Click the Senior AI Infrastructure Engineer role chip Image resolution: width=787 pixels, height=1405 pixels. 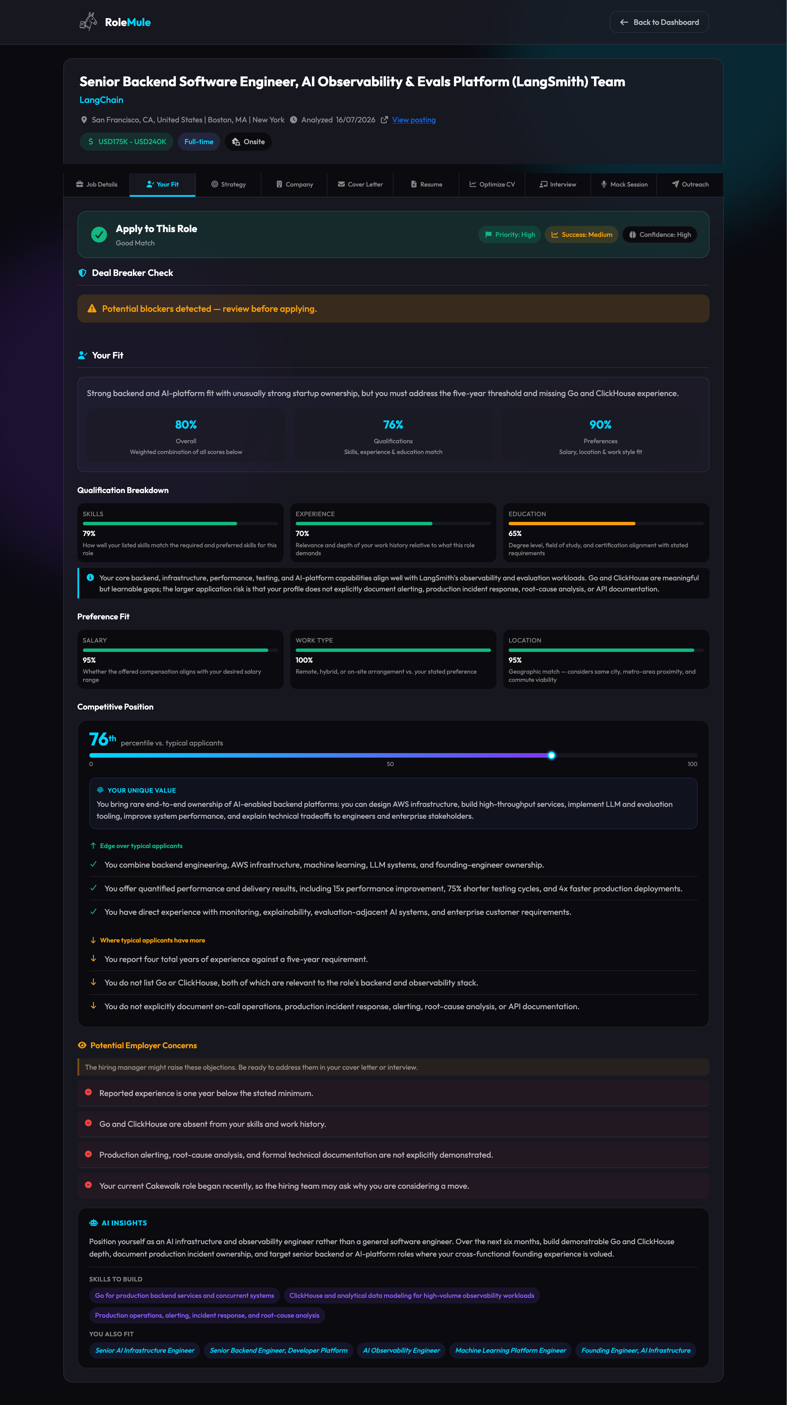144,1350
